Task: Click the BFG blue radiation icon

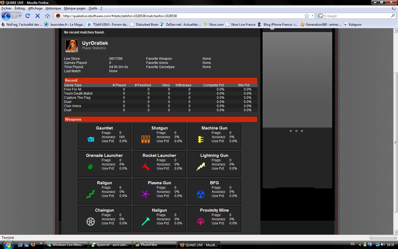Action: point(201,194)
